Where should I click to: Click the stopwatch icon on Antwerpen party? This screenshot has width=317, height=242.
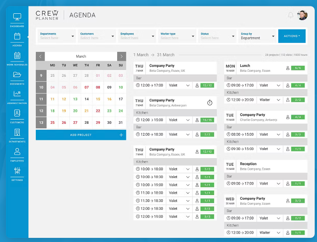209,103
